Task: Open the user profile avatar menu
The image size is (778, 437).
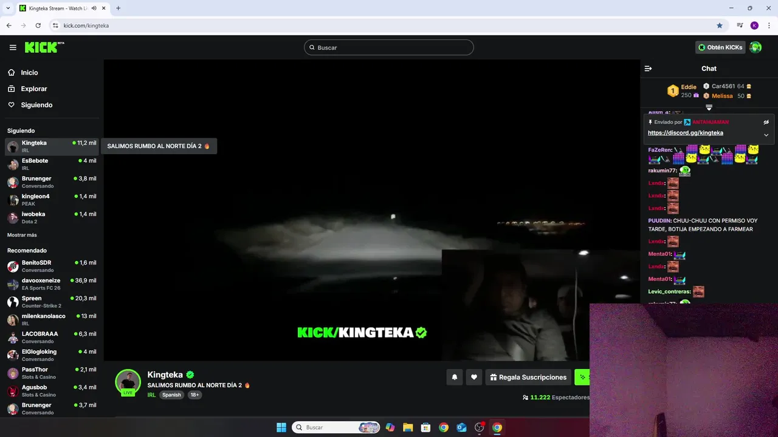Action: click(756, 47)
